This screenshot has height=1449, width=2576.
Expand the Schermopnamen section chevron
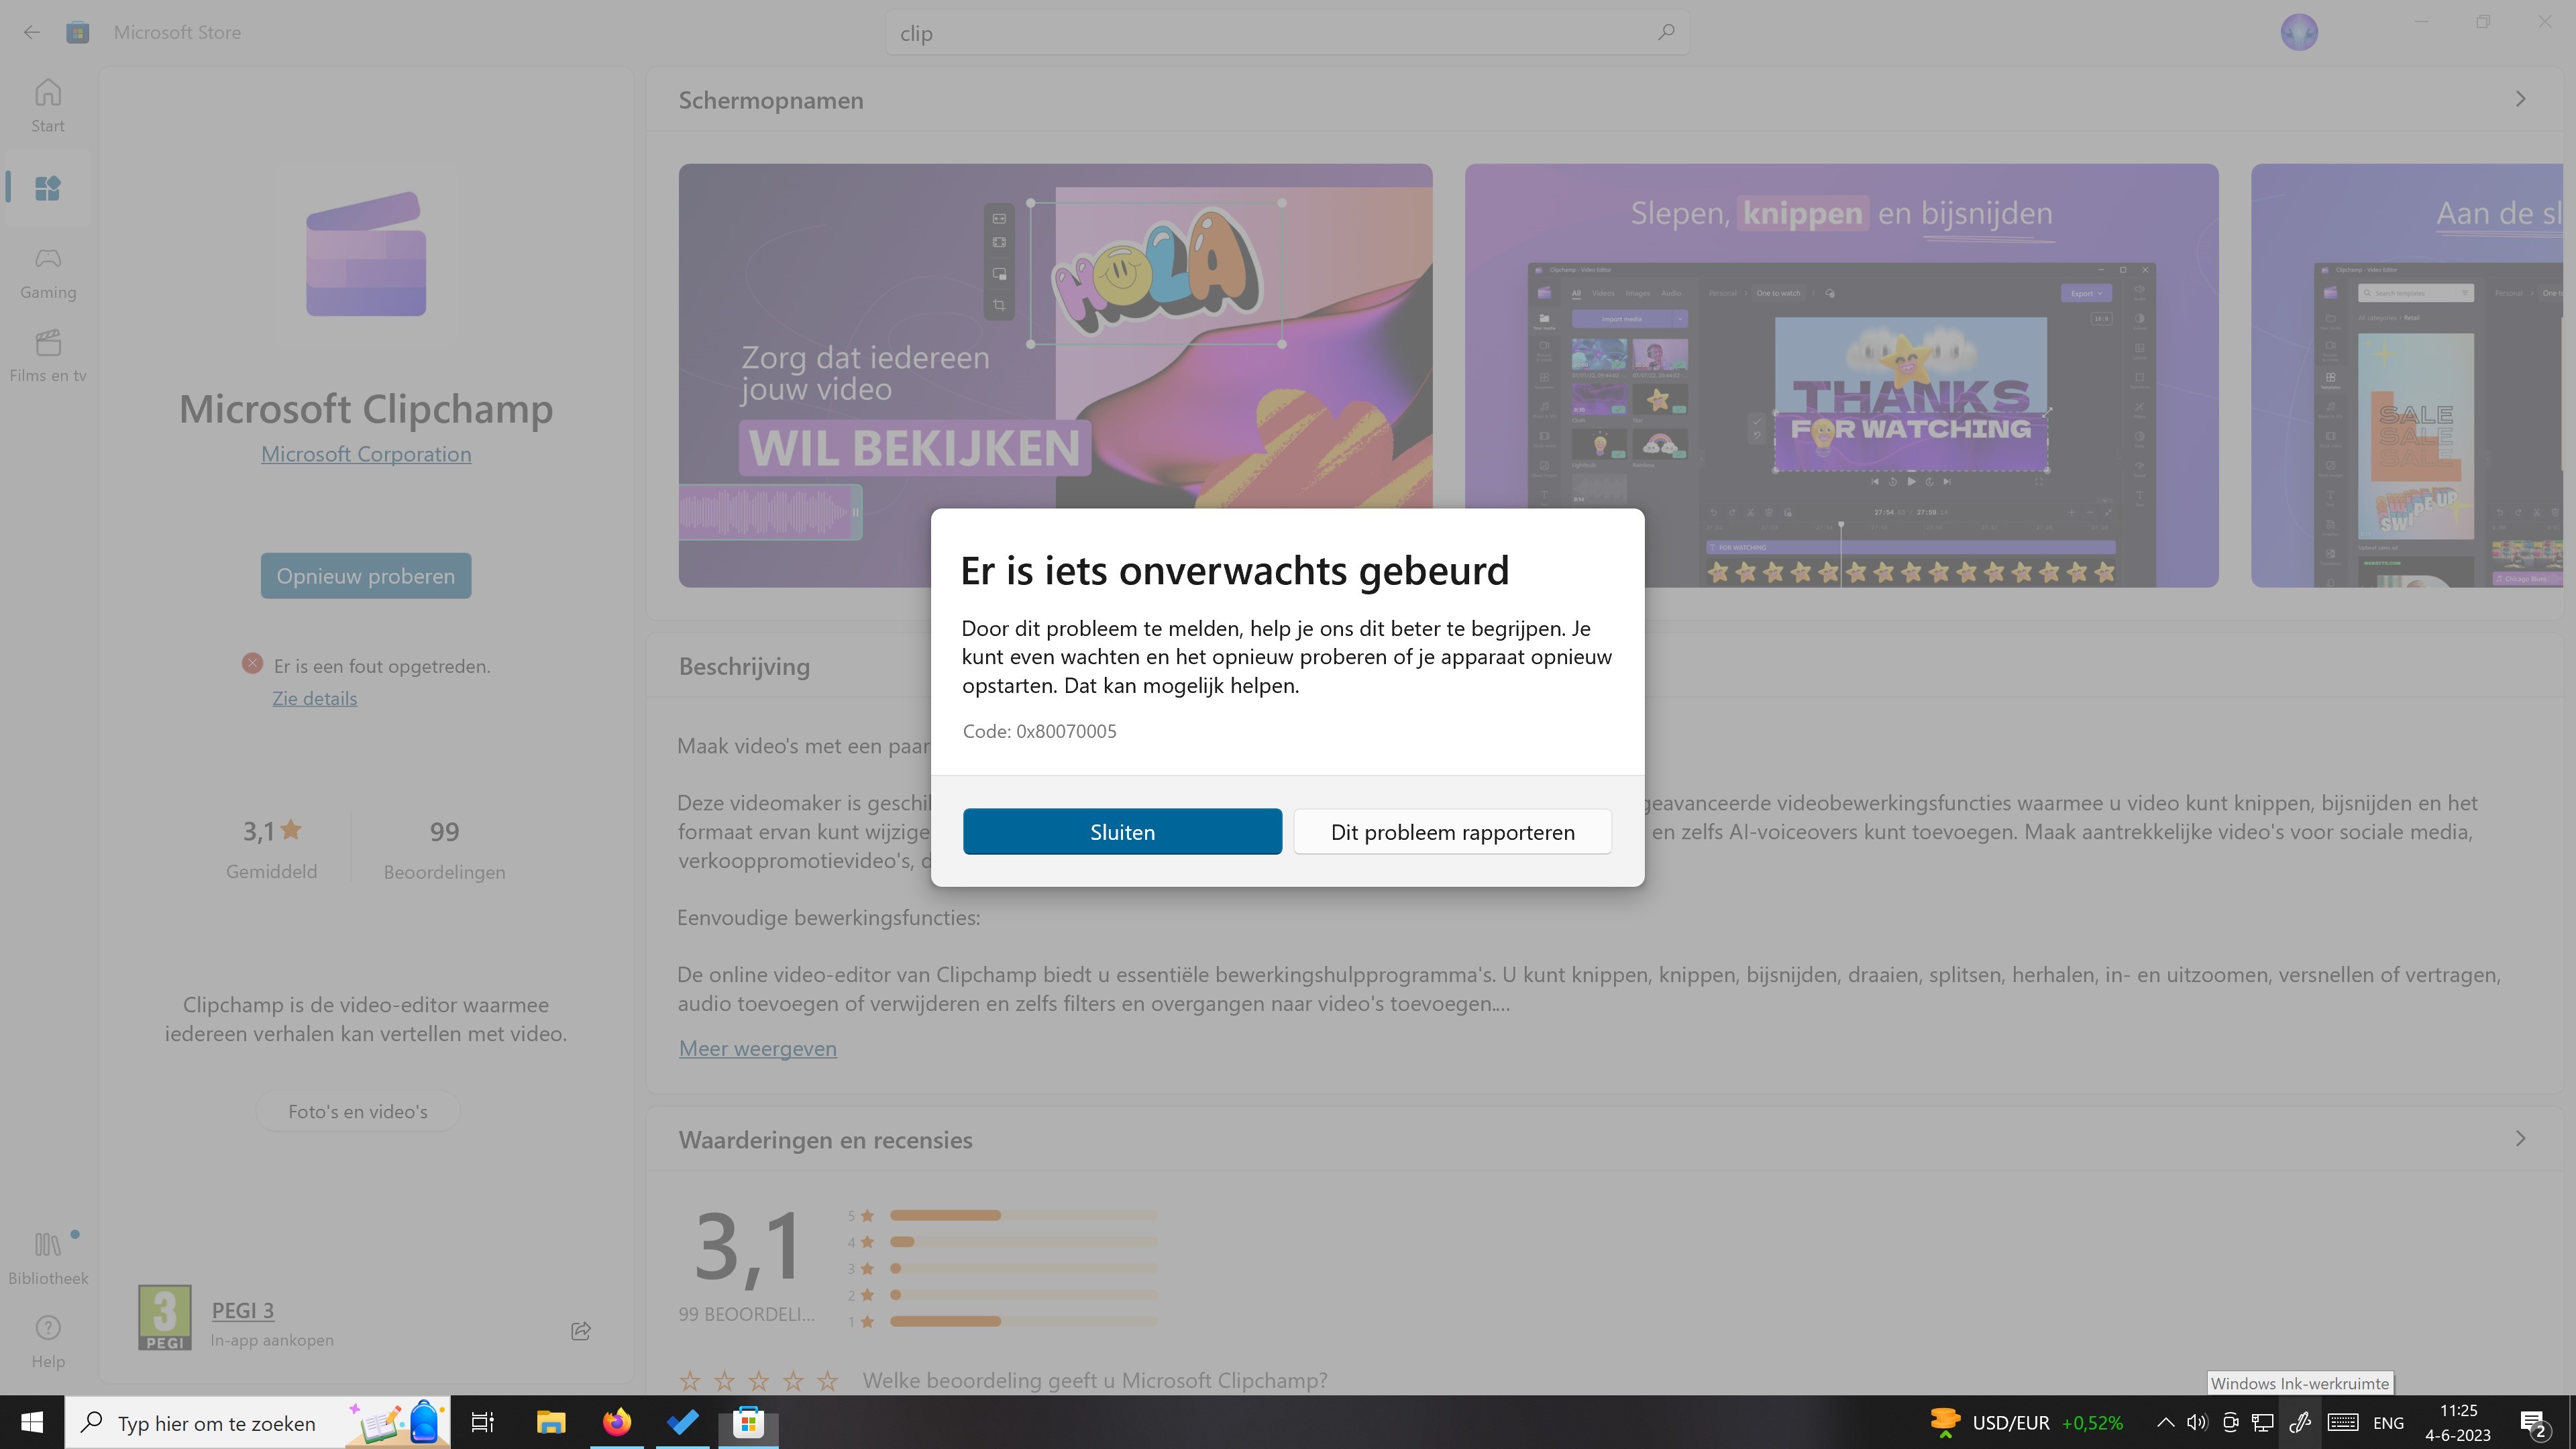coord(2520,99)
